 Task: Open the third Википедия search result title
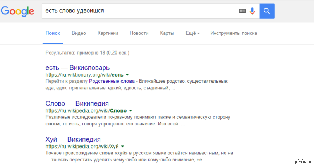point(73,139)
